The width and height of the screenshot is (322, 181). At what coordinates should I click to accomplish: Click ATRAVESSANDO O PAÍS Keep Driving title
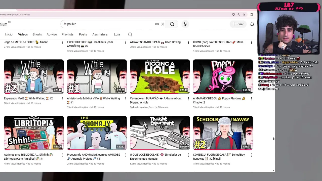click(x=155, y=42)
